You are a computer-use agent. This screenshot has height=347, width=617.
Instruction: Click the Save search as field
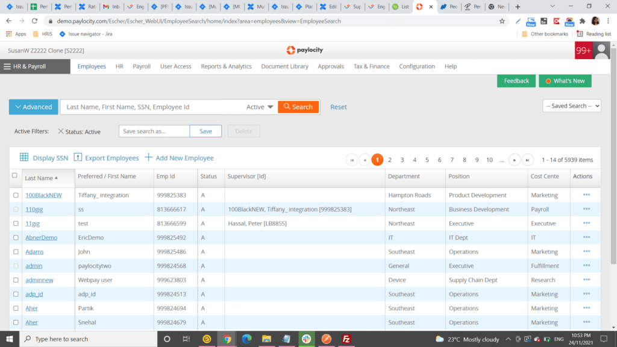[154, 131]
